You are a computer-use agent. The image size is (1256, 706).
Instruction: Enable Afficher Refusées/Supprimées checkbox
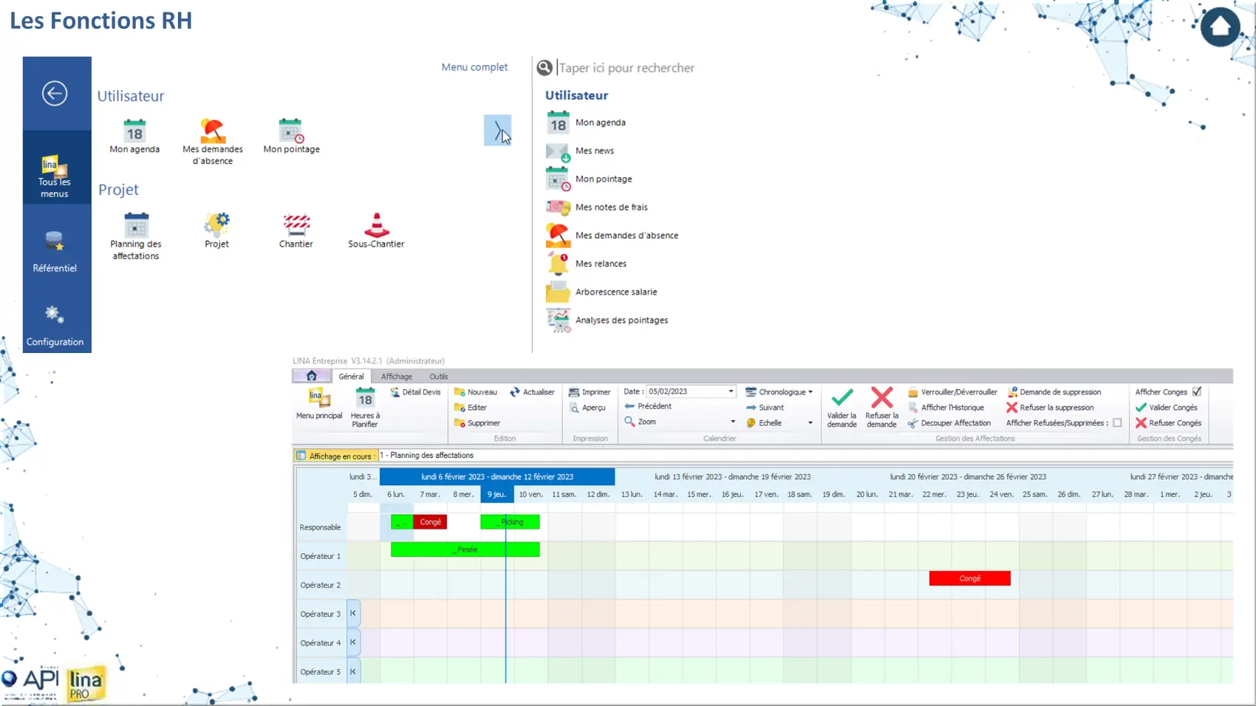tap(1117, 423)
